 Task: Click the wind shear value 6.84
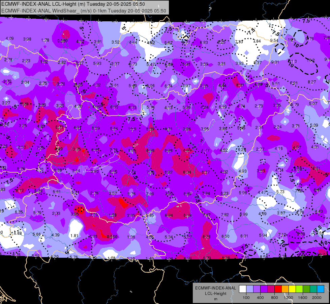pyautogui.click(x=169, y=216)
